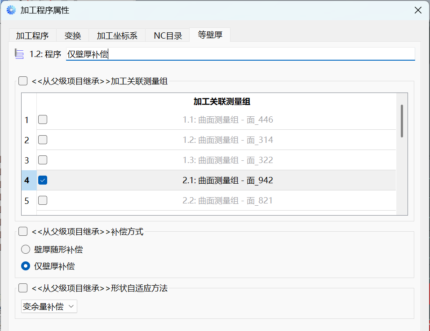The height and width of the screenshot is (331, 430).
Task: Switch to the 加工程序 tab
Action: coord(32,35)
